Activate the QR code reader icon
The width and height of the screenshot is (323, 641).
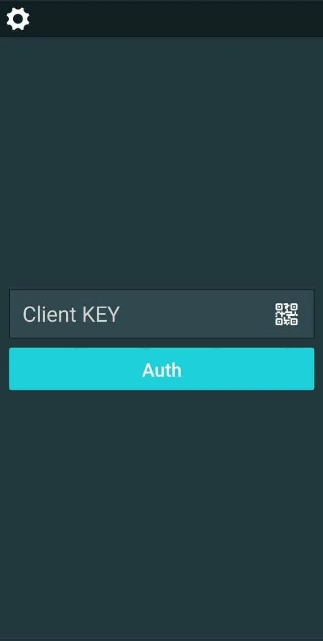[x=286, y=314]
